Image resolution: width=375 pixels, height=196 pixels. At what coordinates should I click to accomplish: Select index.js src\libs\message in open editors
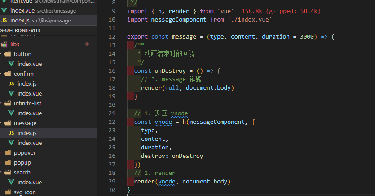[49, 21]
